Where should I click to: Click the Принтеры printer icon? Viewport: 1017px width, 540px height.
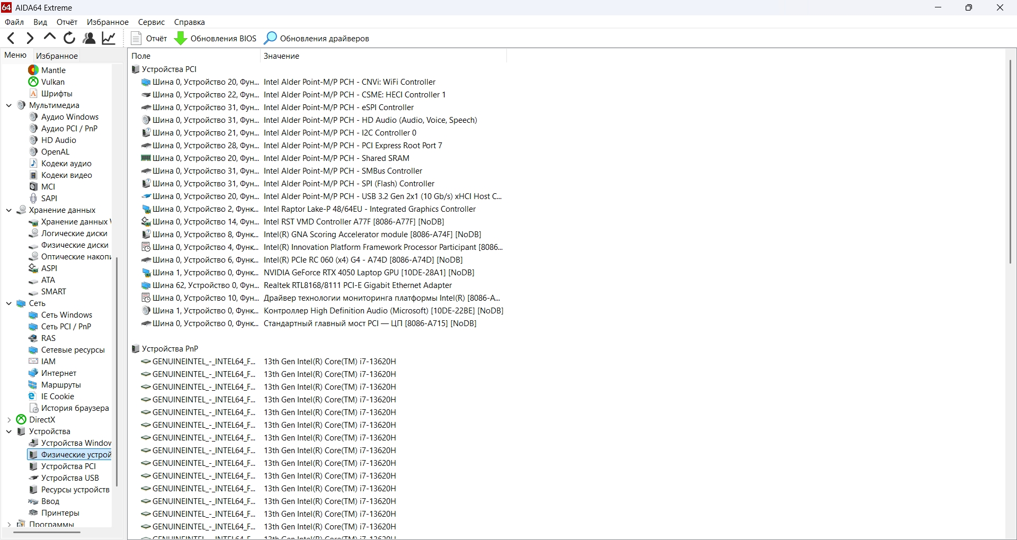coord(33,513)
